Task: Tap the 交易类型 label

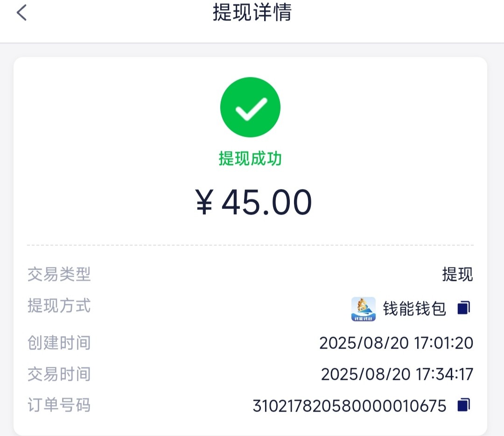Action: 59,274
